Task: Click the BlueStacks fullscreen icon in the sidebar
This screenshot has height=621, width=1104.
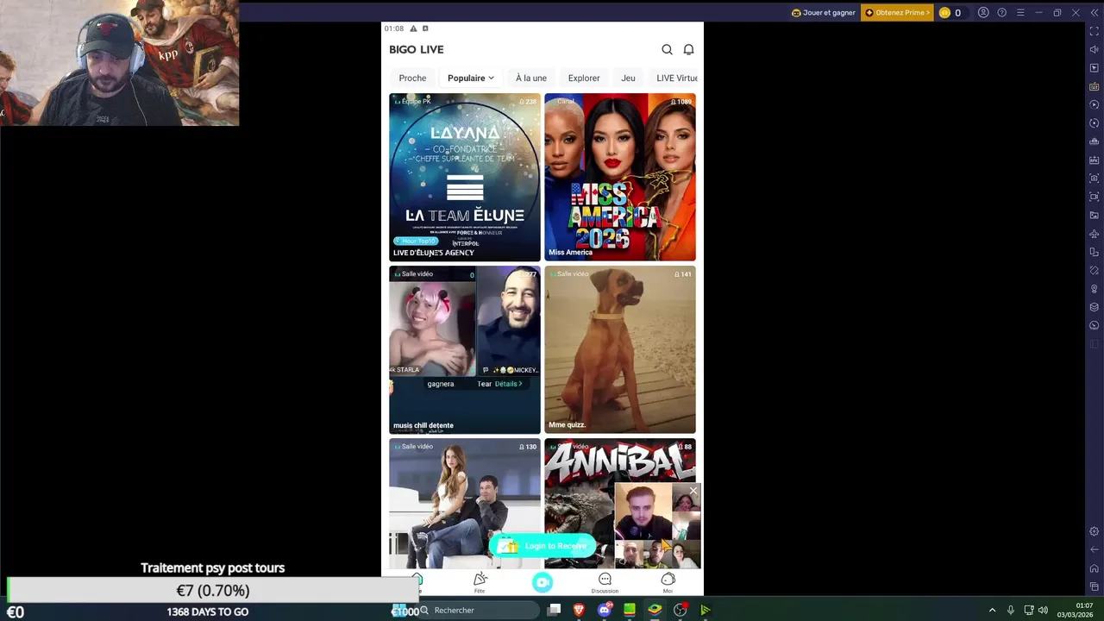Action: (1095, 31)
